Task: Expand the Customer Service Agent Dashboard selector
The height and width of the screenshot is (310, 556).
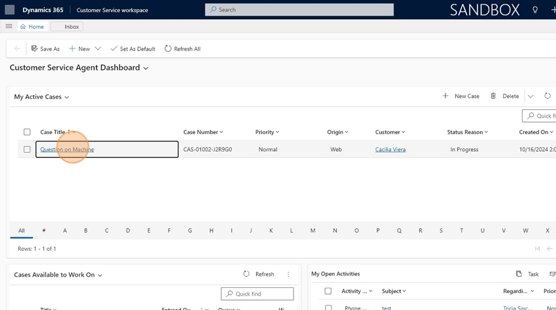Action: click(146, 68)
